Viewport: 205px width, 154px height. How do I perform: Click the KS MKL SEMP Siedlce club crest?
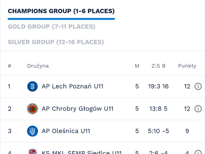point(32,151)
